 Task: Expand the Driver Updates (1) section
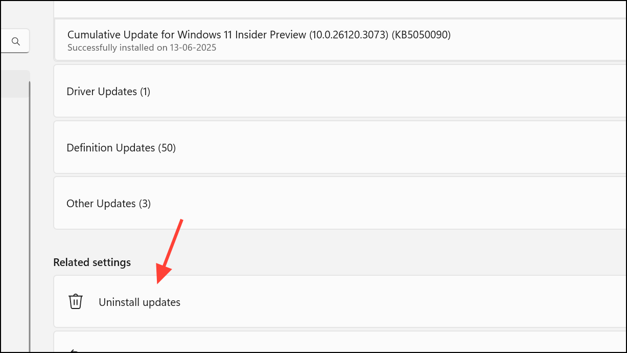(340, 91)
